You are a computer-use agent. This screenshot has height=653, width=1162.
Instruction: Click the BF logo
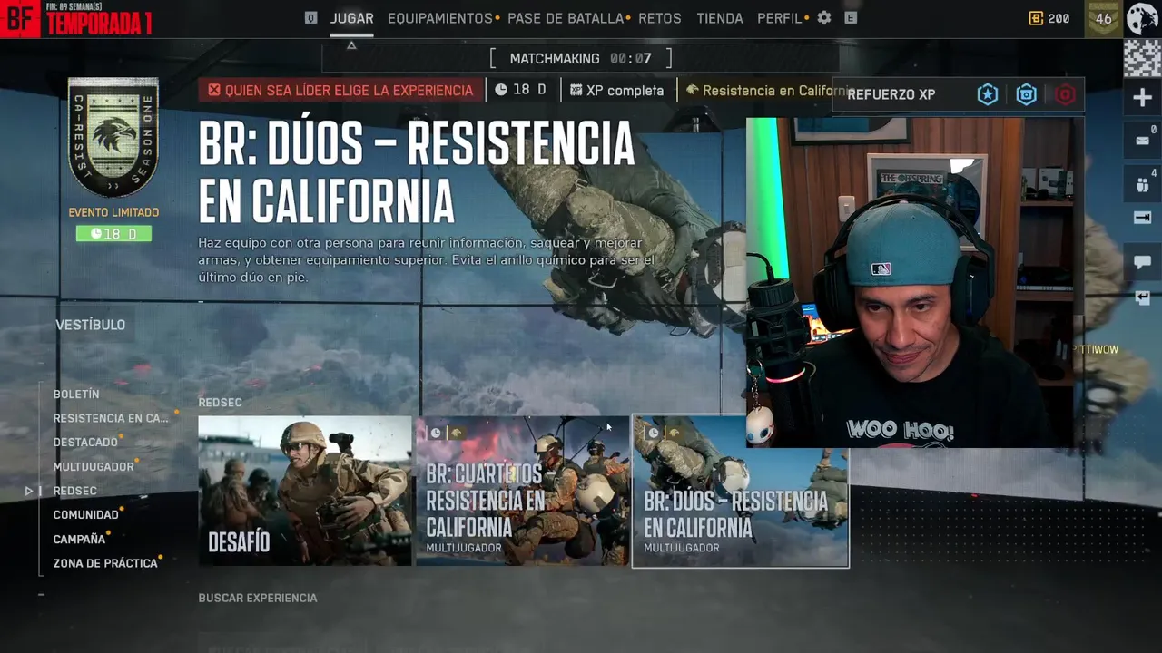point(20,18)
